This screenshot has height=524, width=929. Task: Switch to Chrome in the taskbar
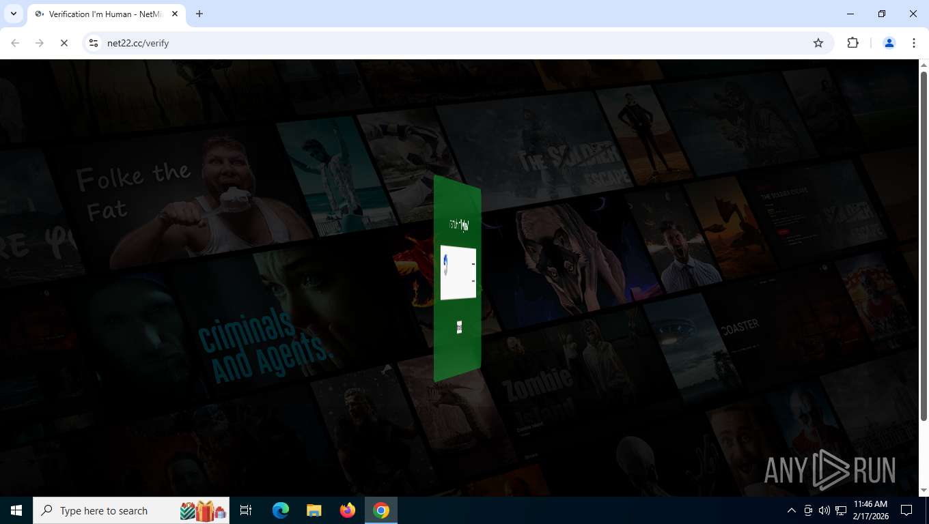click(381, 510)
